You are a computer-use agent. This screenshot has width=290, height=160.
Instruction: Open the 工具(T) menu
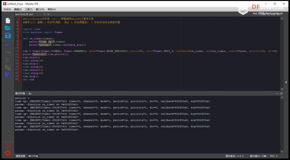29,9
